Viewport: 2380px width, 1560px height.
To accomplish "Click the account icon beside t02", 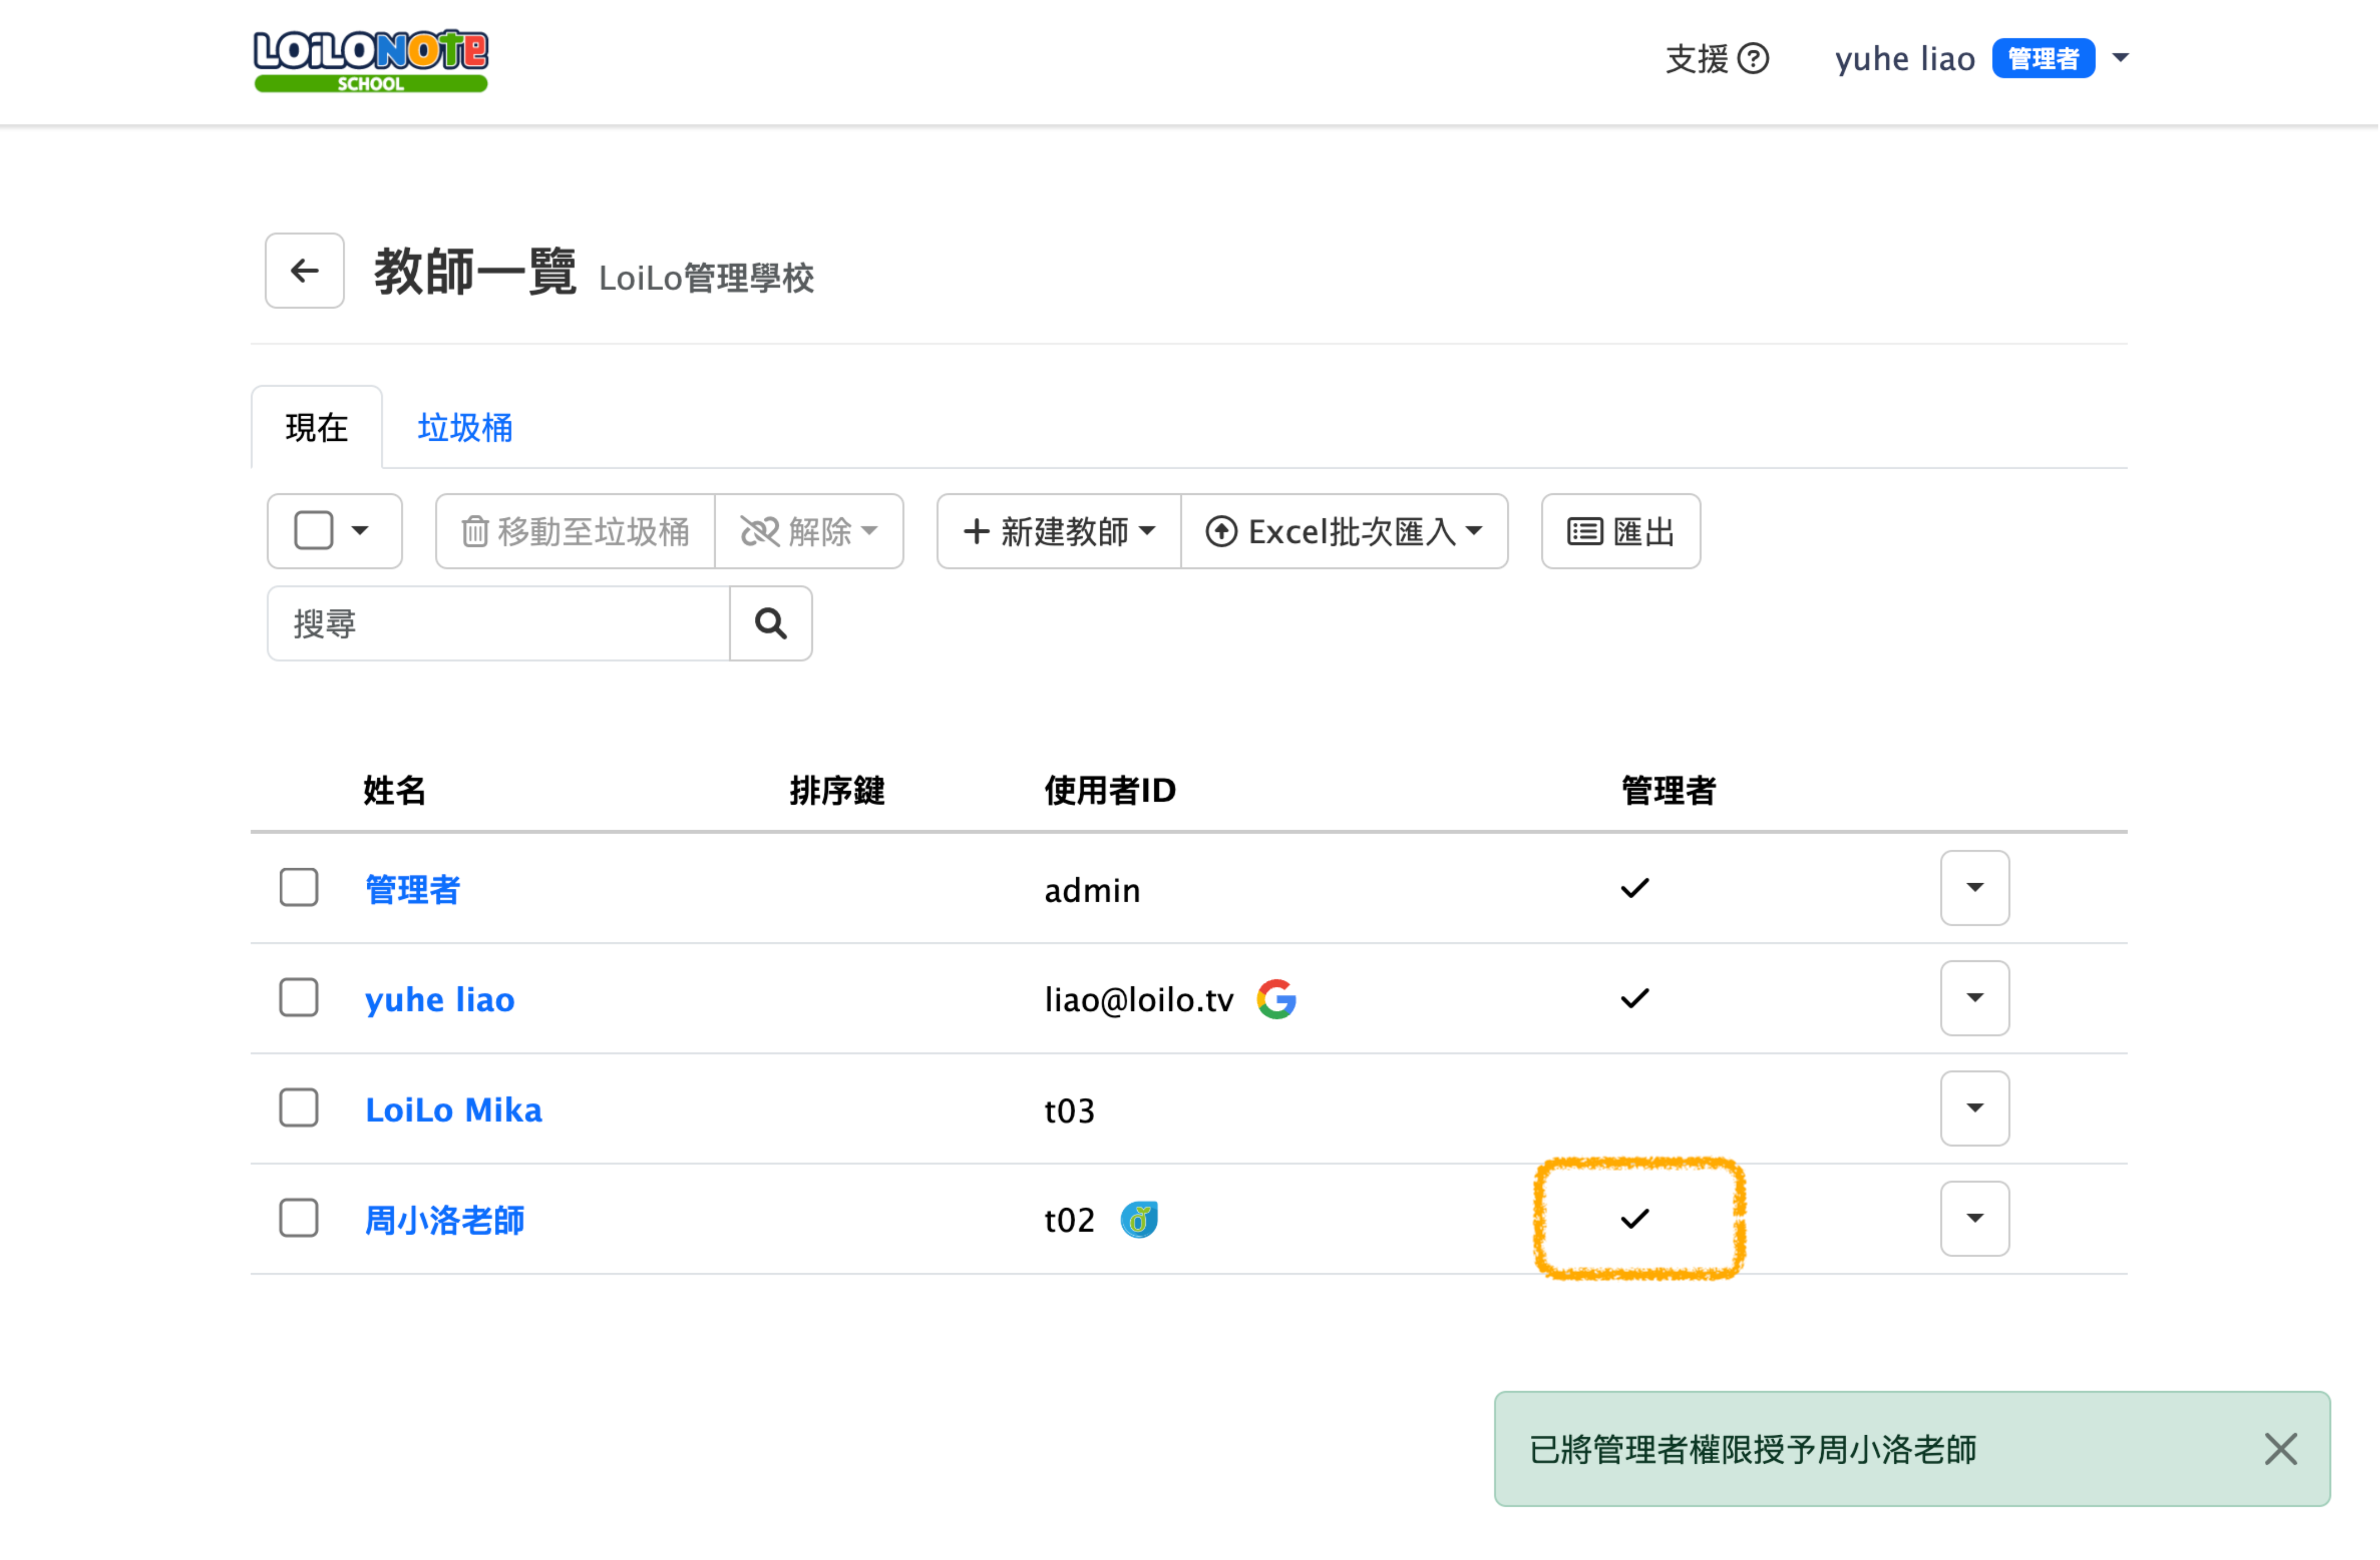I will point(1139,1220).
